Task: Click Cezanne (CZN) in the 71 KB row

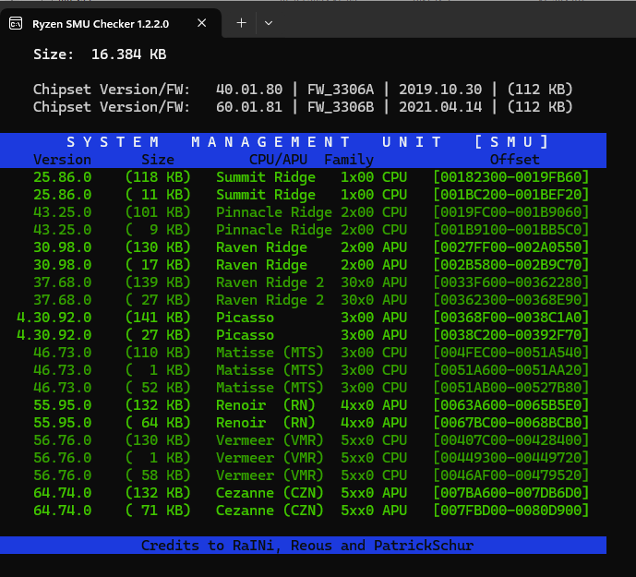Action: (x=270, y=511)
